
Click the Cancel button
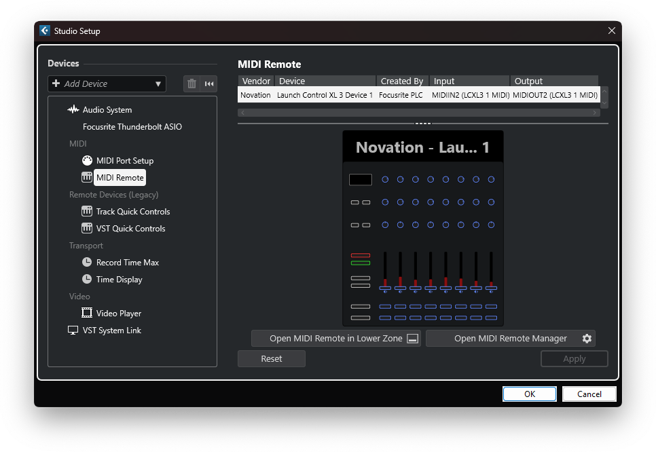pos(589,394)
